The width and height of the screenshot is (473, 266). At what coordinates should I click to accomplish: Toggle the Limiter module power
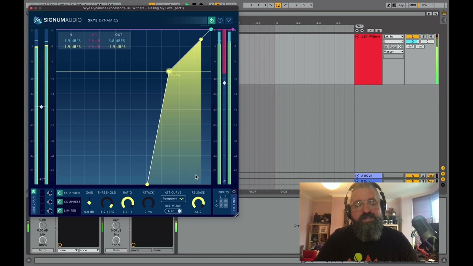click(x=59, y=211)
